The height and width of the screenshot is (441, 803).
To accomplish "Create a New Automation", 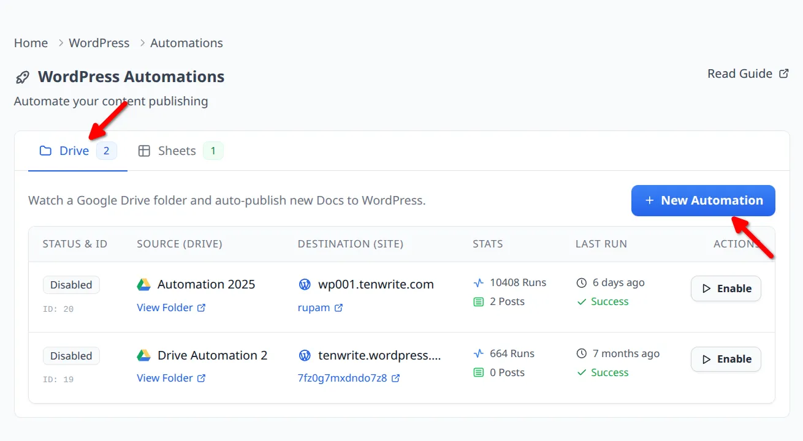I will [x=702, y=200].
